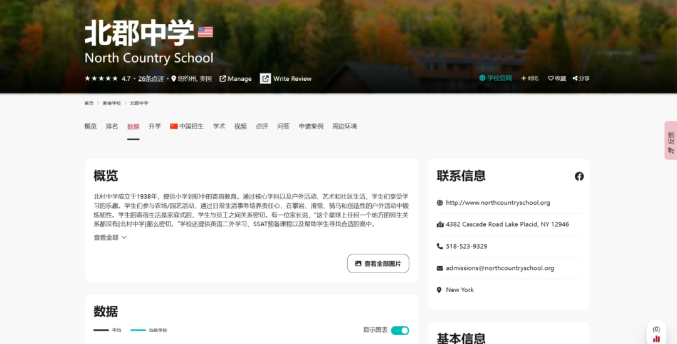The width and height of the screenshot is (677, 344).
Task: Open the 寄宿学校 breadcrumb
Action: pos(112,103)
